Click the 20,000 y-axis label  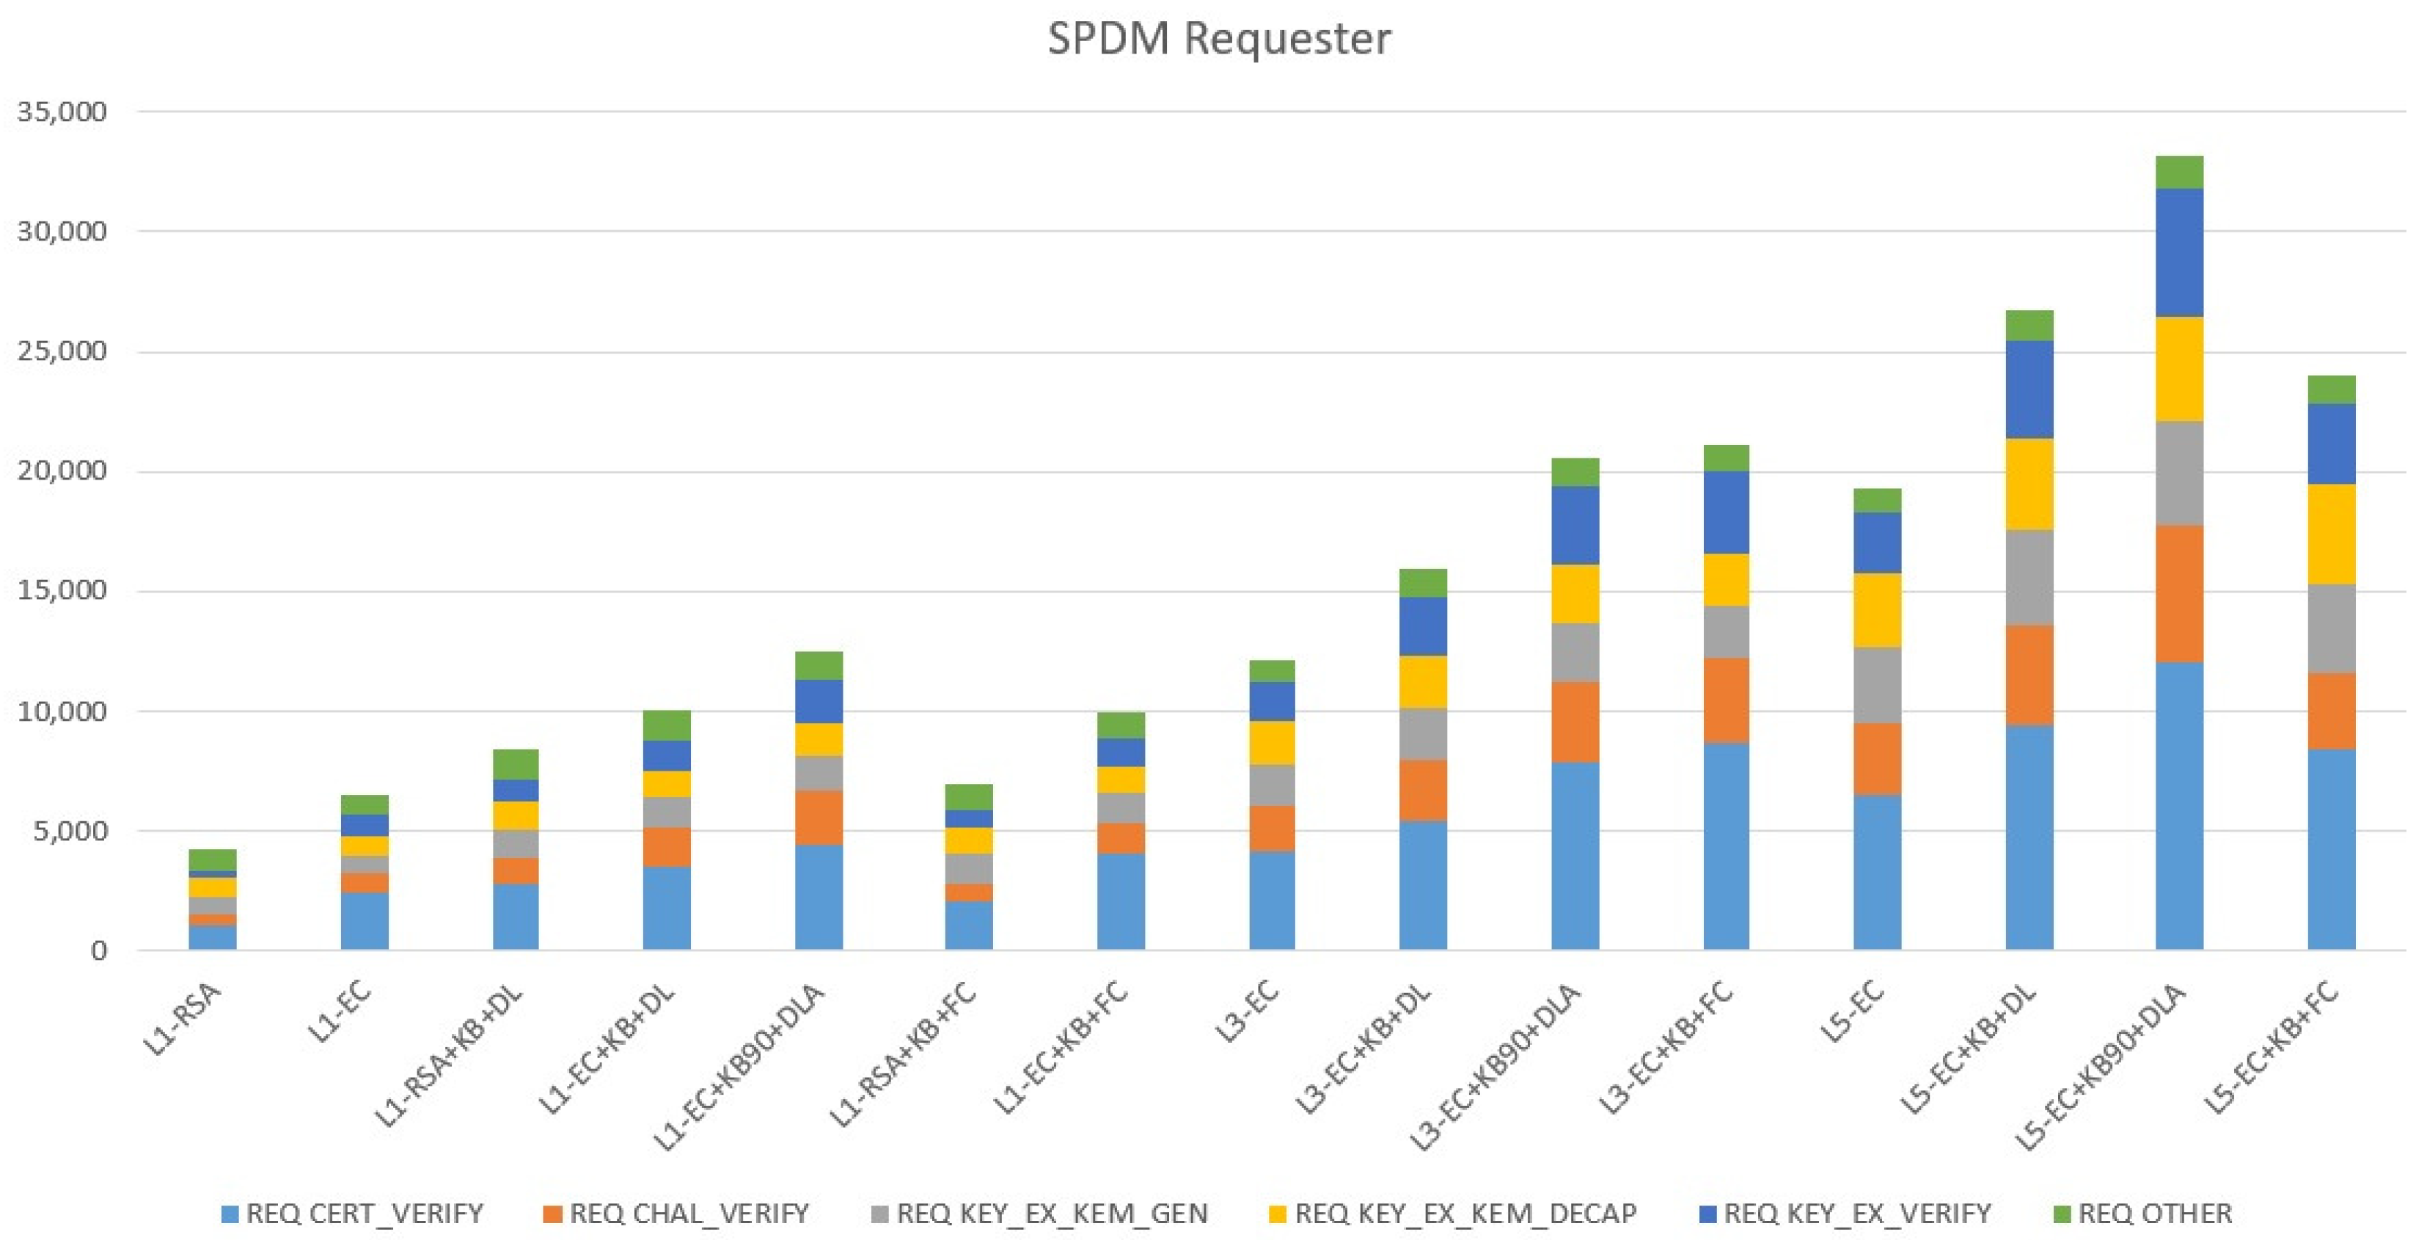click(62, 471)
